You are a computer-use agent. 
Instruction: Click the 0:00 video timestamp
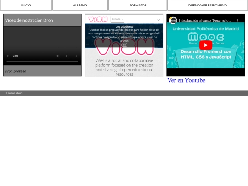(15, 56)
